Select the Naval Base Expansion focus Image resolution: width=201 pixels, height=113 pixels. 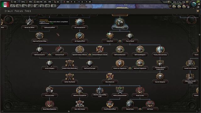coord(50,105)
